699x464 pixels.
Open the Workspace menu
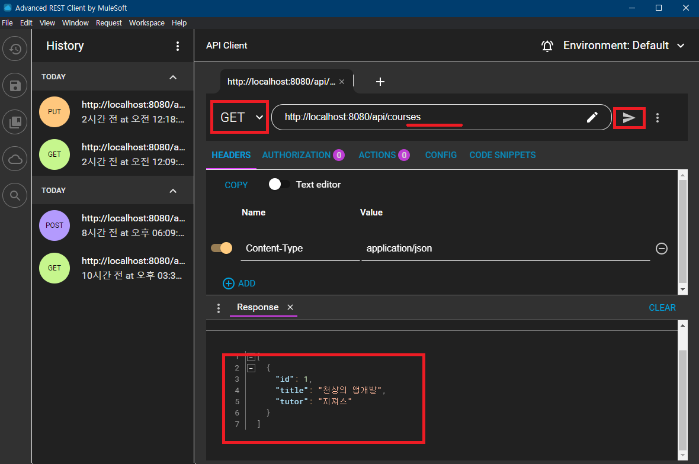pos(147,22)
